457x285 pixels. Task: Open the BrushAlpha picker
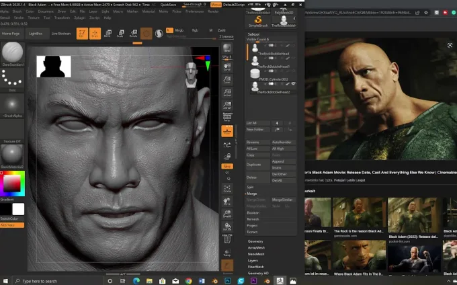12,106
